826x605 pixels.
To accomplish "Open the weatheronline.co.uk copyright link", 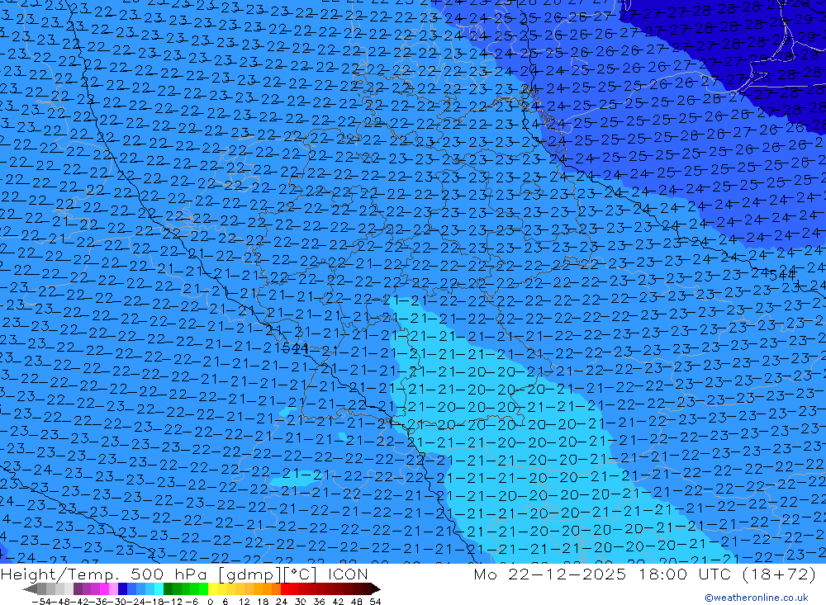I will point(756,597).
